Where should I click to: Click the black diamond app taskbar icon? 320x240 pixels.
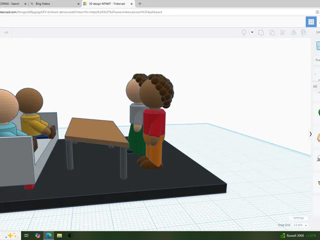pos(70,235)
